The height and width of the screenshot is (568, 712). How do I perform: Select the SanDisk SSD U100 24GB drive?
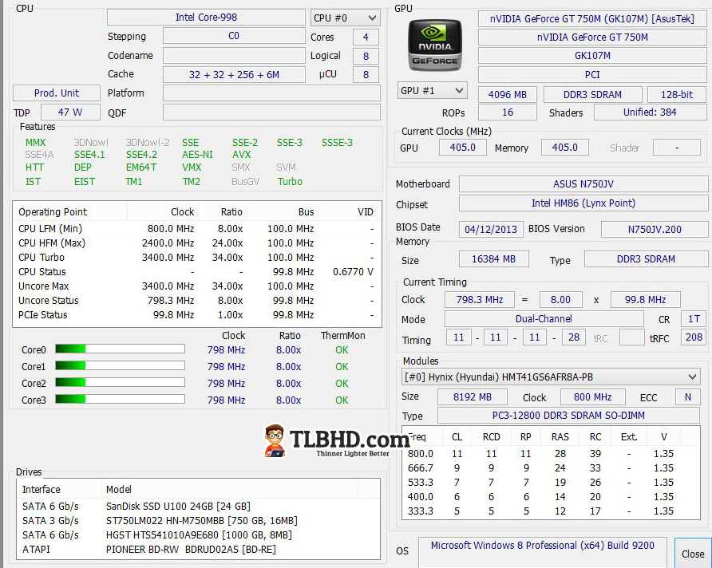point(199,507)
